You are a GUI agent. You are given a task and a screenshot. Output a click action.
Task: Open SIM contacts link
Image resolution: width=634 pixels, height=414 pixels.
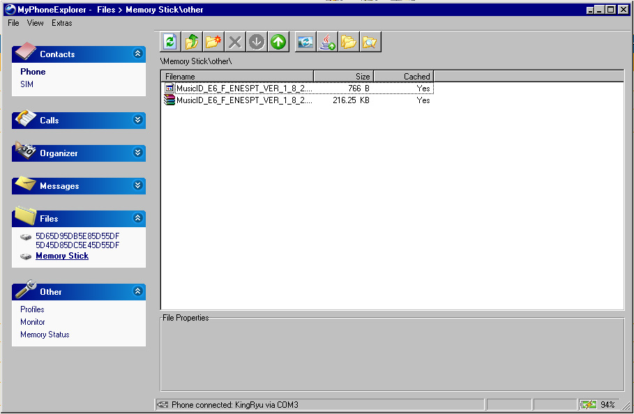click(x=27, y=84)
